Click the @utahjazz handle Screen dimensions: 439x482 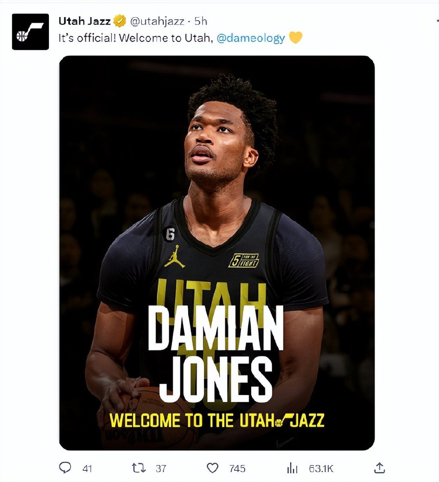157,21
